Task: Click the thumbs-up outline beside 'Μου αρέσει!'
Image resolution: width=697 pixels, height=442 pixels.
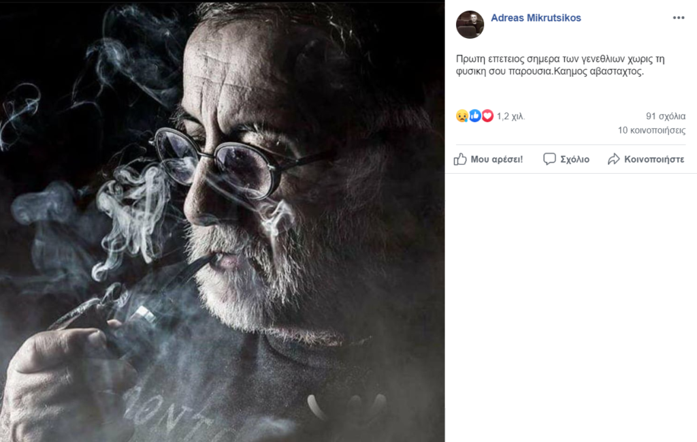Action: click(x=461, y=159)
